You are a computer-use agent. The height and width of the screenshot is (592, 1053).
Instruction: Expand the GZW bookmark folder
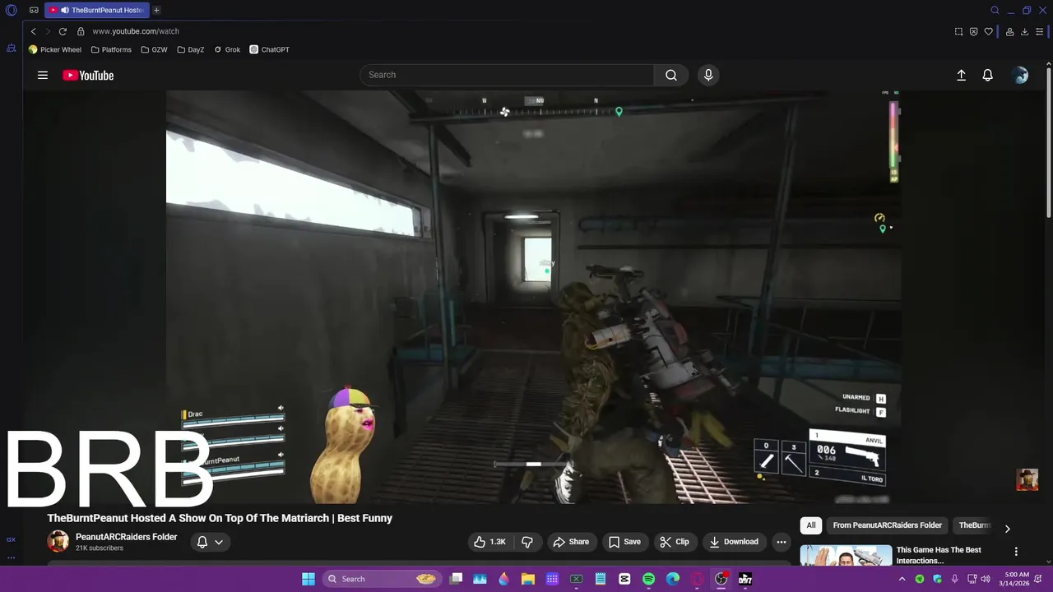[x=154, y=49]
